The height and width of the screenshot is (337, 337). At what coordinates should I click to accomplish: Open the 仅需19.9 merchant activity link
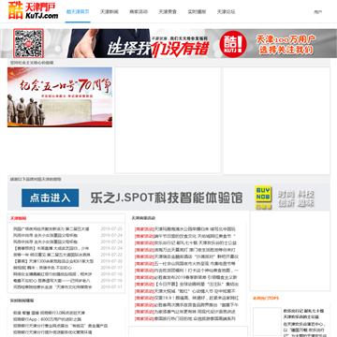pos(187,298)
